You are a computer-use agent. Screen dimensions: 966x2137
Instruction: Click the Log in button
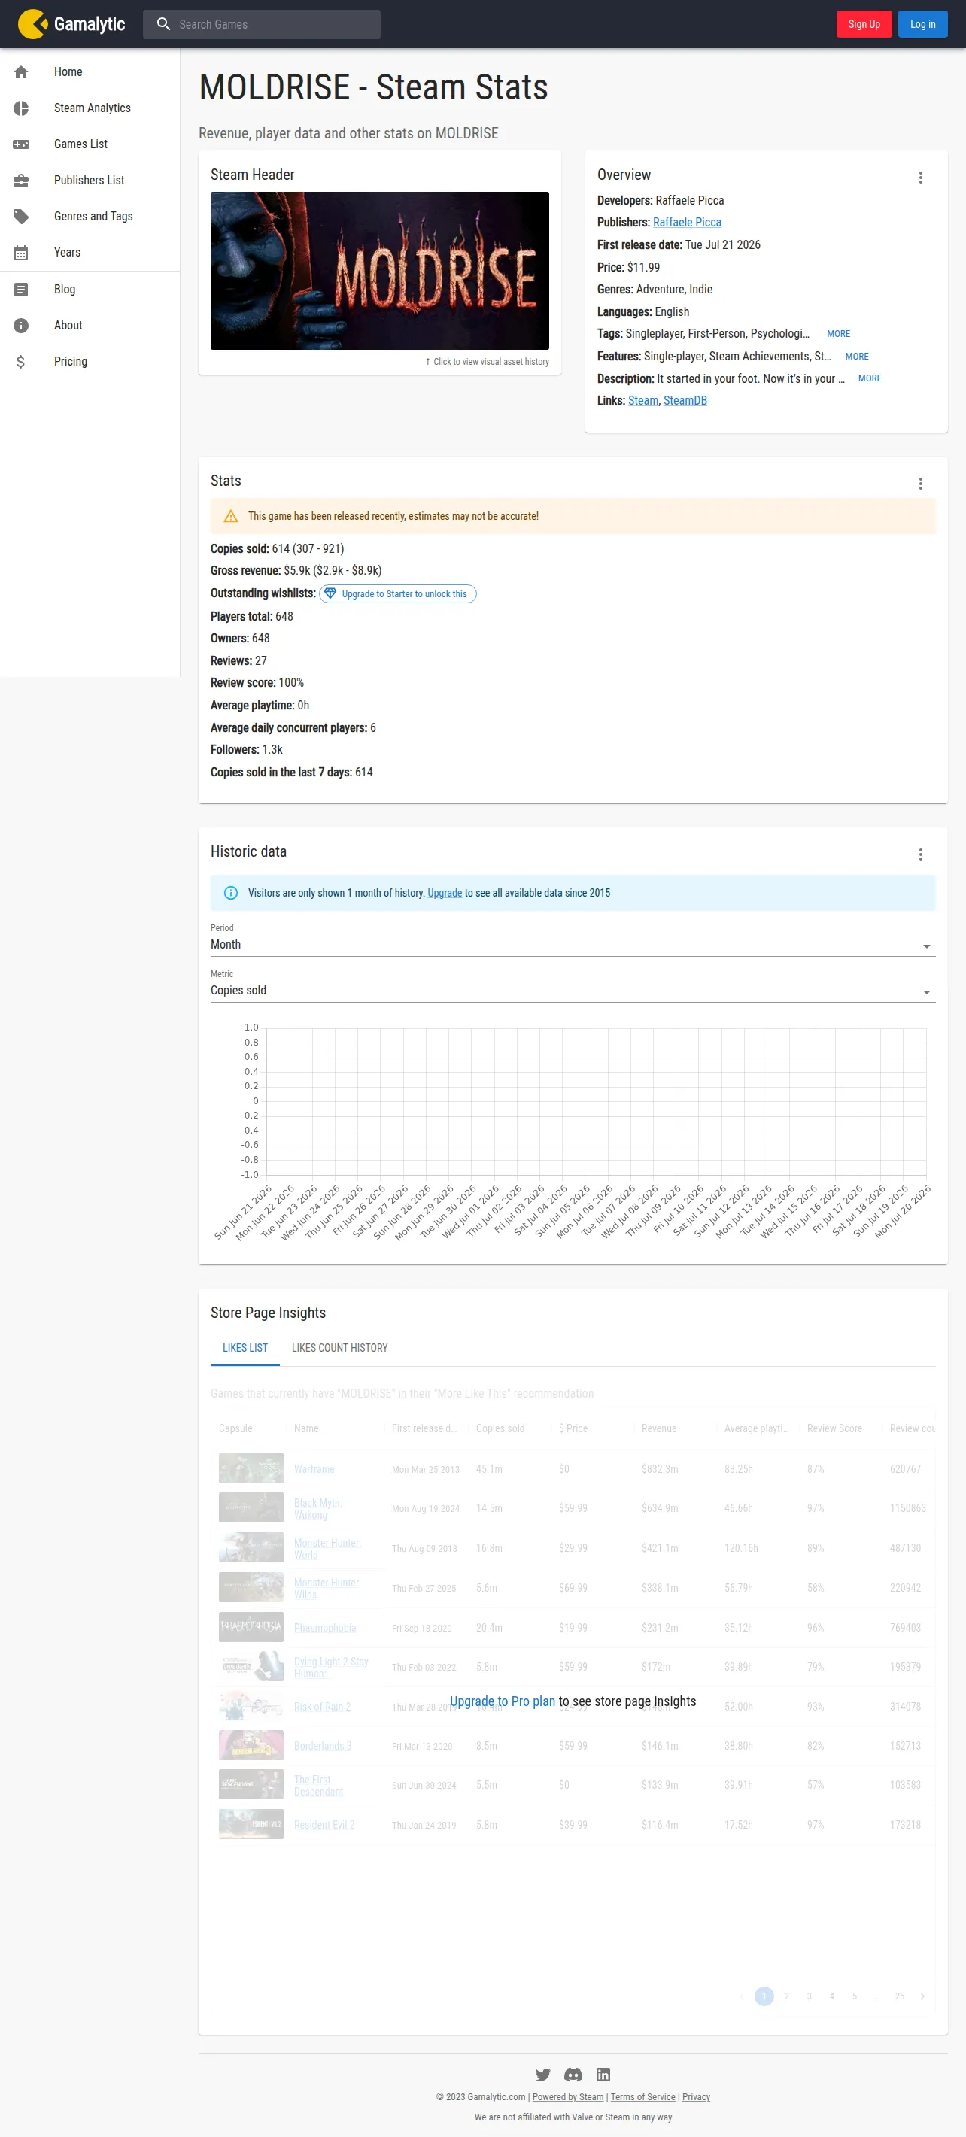tap(923, 24)
